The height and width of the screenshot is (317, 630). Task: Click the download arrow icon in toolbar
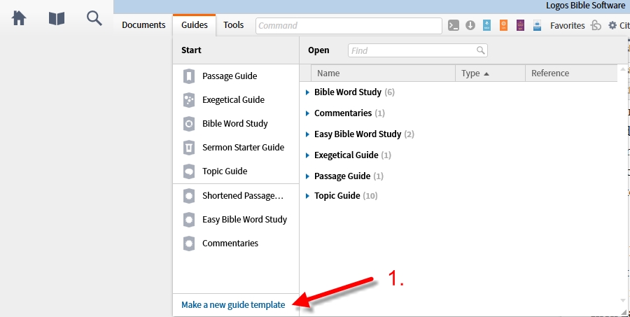(470, 25)
